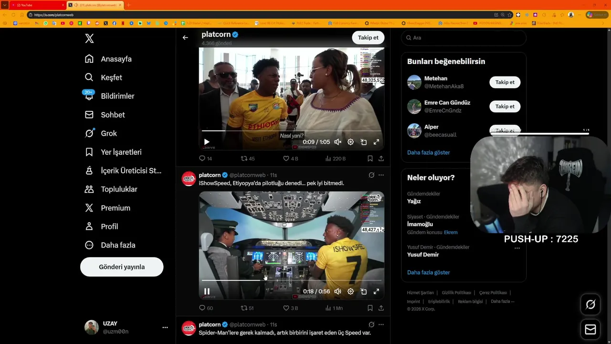Open Premium in sidebar

pyautogui.click(x=108, y=208)
